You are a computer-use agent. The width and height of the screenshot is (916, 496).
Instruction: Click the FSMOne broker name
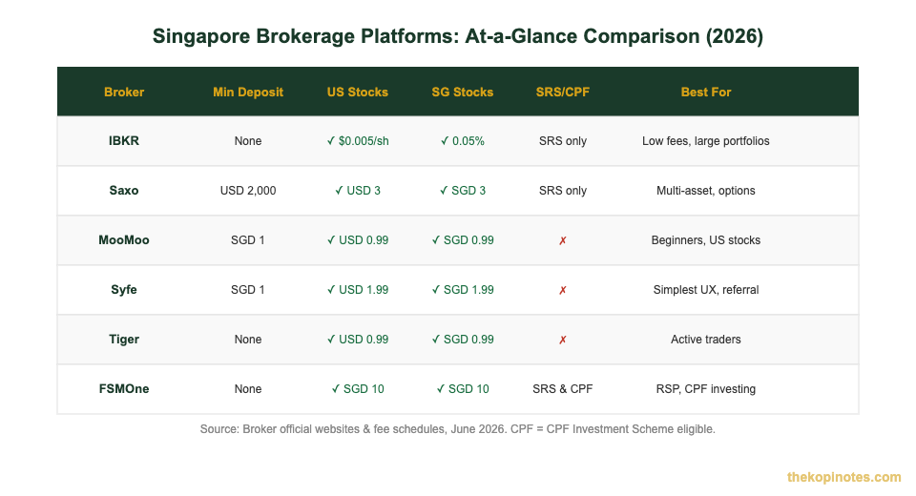point(124,389)
